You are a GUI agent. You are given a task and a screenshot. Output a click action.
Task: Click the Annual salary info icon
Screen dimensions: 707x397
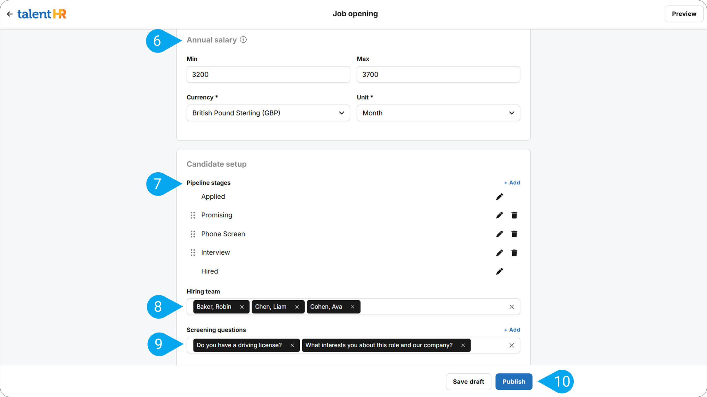tap(243, 40)
